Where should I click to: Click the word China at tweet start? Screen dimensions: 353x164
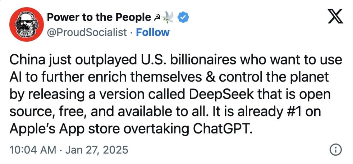27,60
